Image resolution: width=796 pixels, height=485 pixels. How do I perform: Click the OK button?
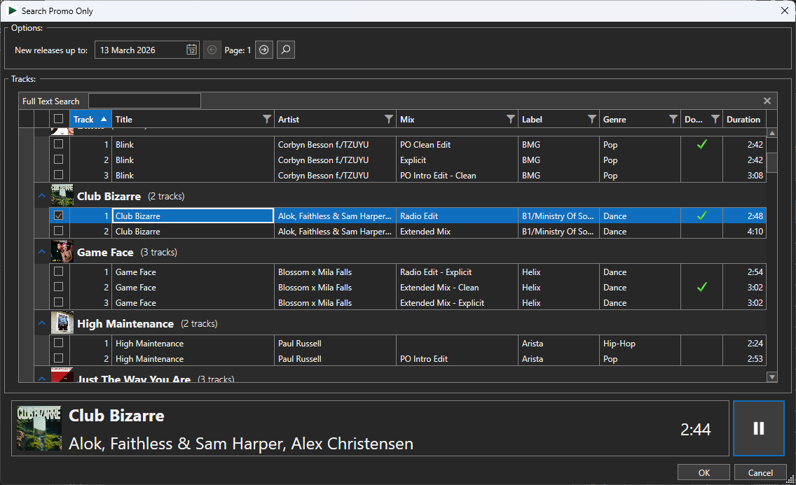point(704,472)
